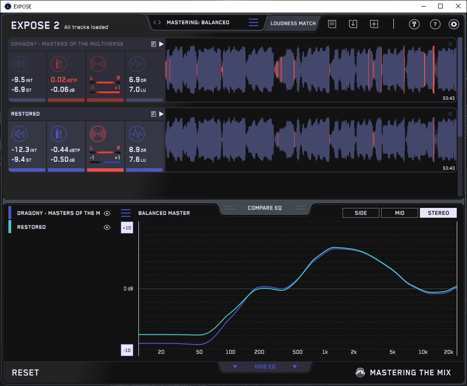Switch EQ view to STEREO
Viewport: 467px width, 386px height.
438,213
